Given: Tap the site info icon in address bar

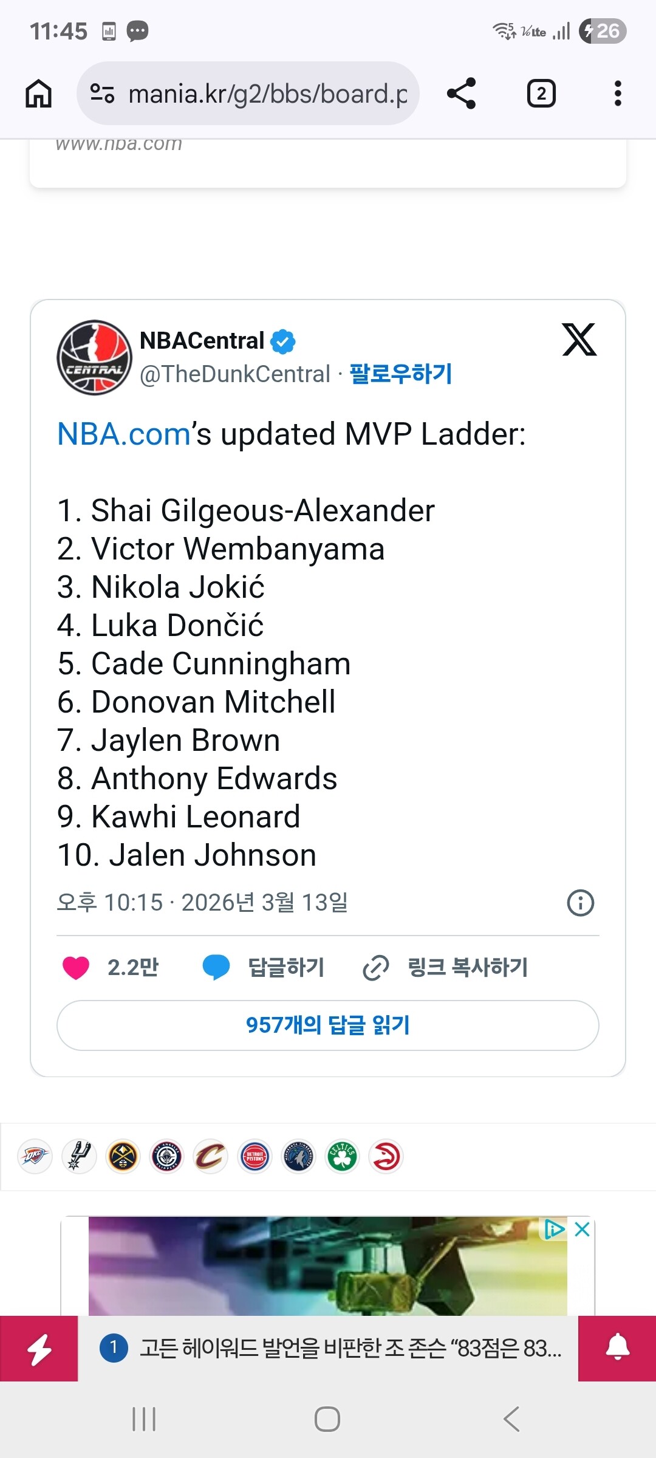Looking at the screenshot, I should point(102,94).
